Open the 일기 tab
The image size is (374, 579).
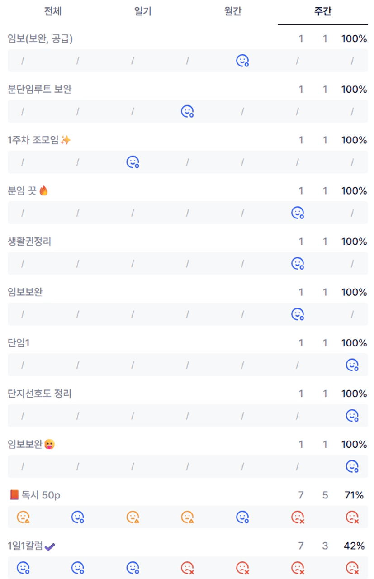click(x=142, y=12)
